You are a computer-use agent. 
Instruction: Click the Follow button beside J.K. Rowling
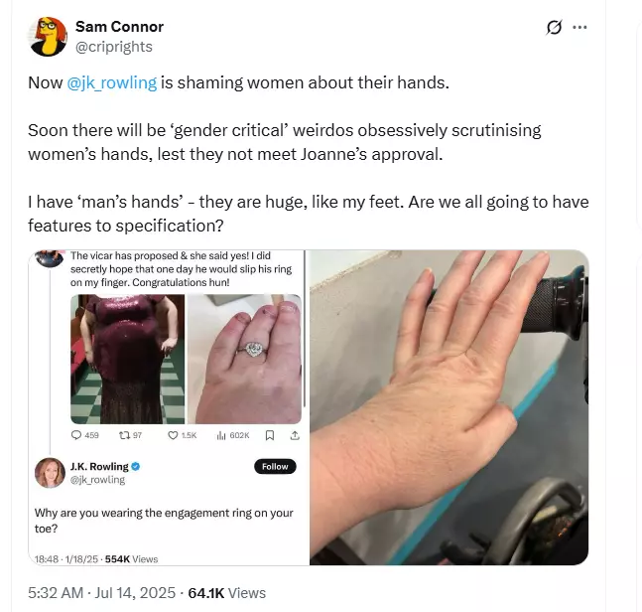click(x=275, y=467)
